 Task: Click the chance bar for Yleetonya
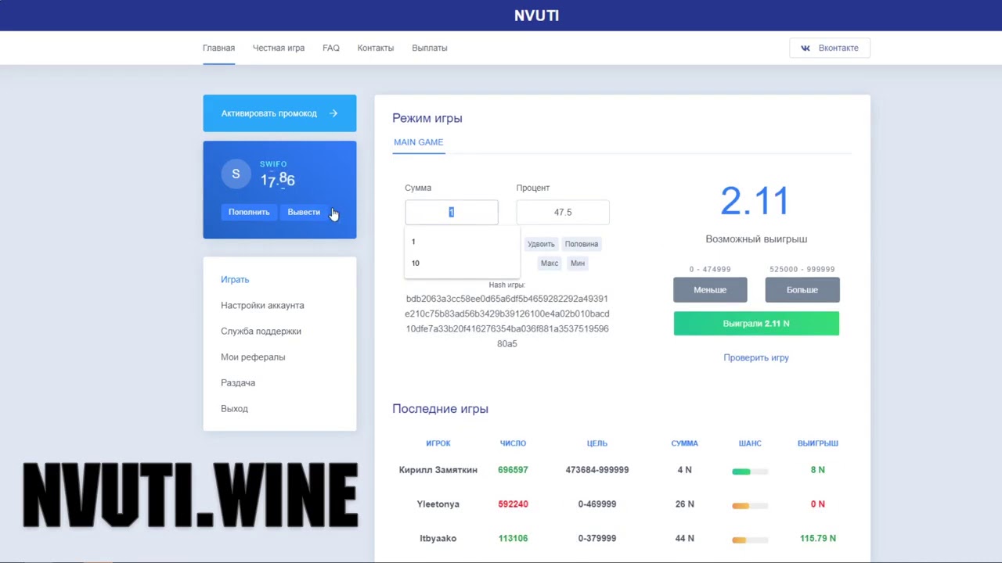pos(750,506)
